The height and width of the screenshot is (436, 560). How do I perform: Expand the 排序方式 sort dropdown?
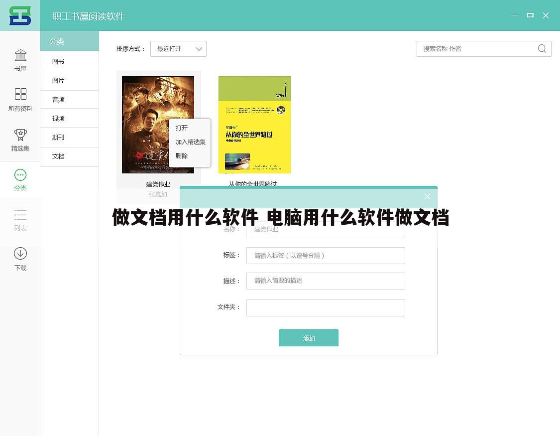click(x=178, y=49)
